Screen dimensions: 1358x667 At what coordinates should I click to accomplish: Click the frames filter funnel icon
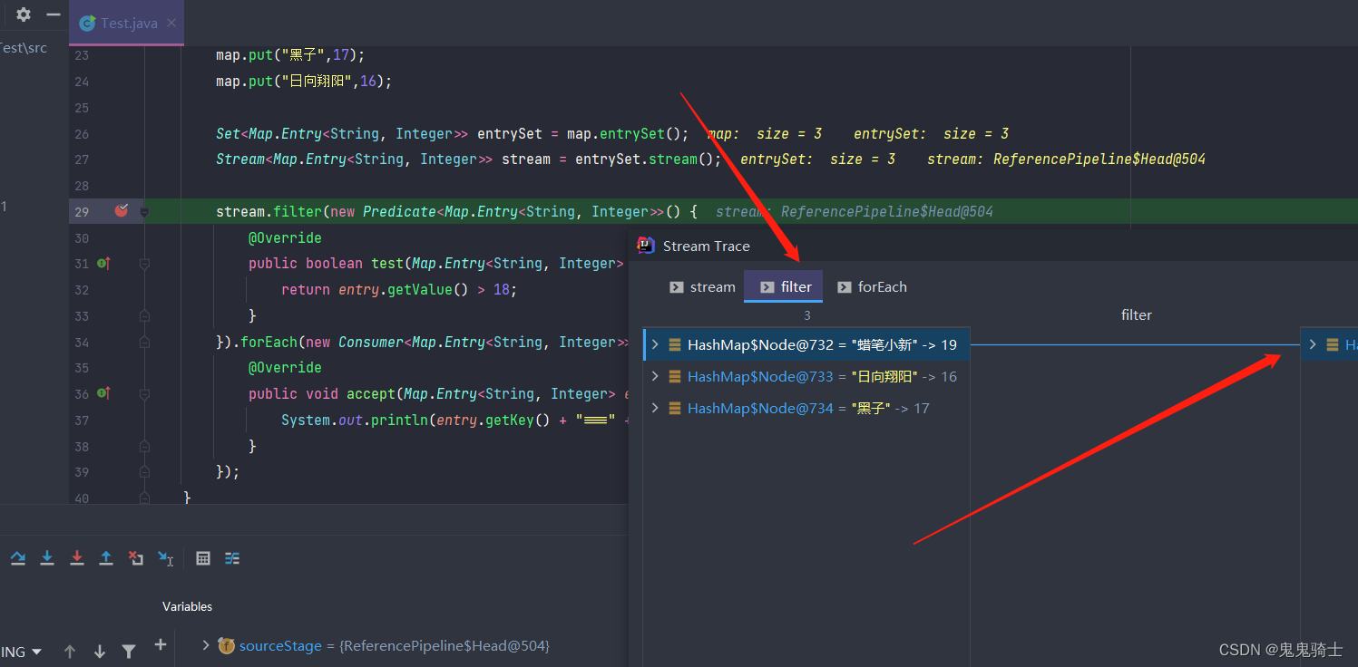129,652
